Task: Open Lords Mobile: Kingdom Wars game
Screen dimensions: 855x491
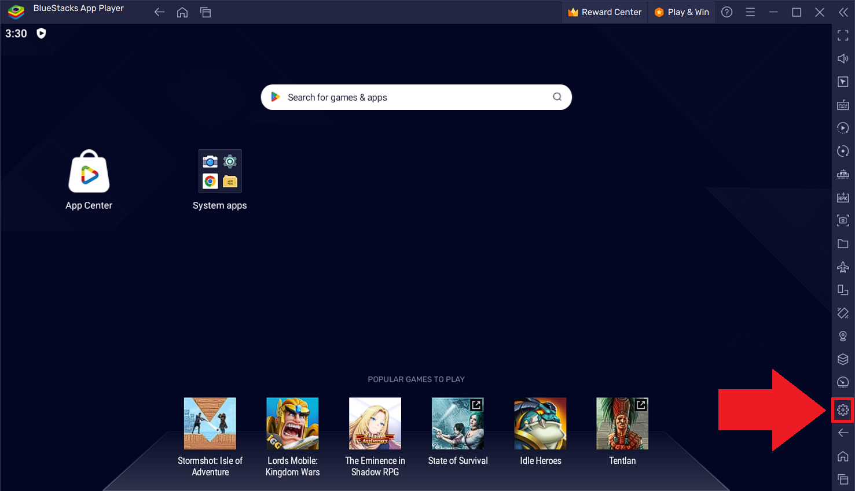Action: [292, 437]
